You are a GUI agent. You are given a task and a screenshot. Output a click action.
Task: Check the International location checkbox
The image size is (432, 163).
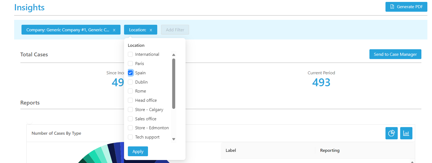[x=130, y=54]
